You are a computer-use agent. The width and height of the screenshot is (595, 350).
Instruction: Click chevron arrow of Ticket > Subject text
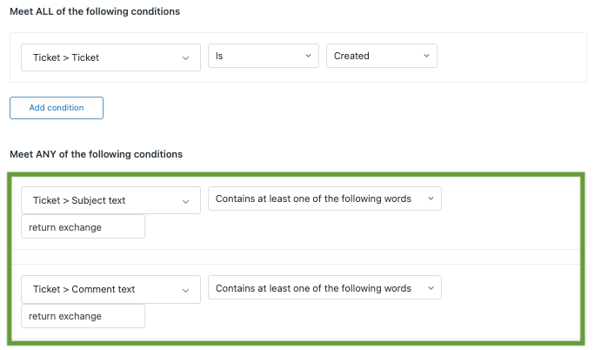pos(185,201)
